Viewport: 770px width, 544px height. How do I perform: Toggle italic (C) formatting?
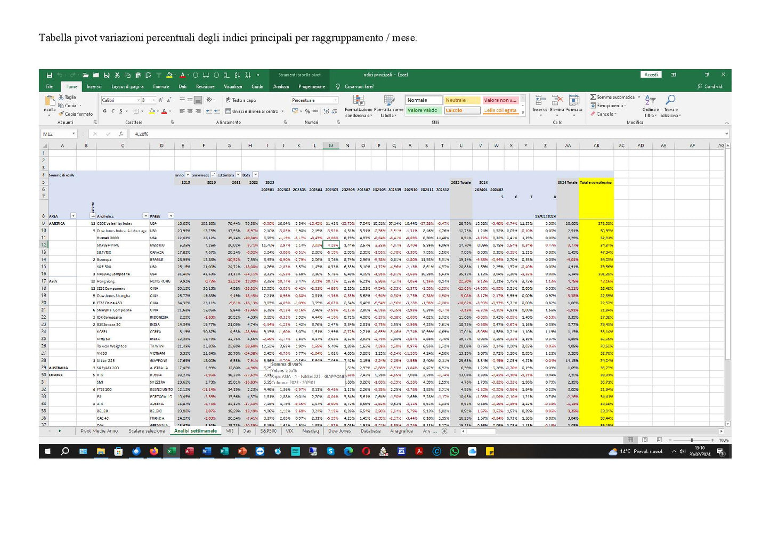[113, 111]
